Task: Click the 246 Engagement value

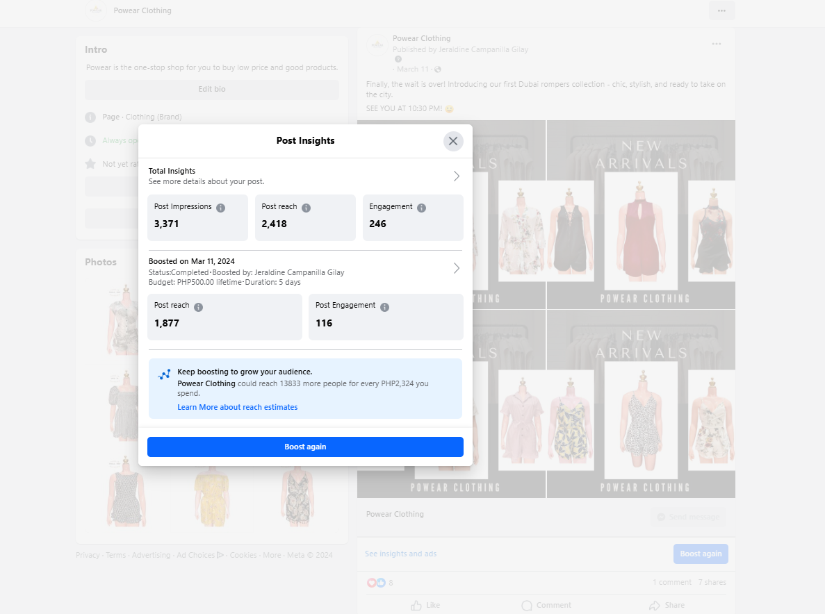Action: click(377, 224)
